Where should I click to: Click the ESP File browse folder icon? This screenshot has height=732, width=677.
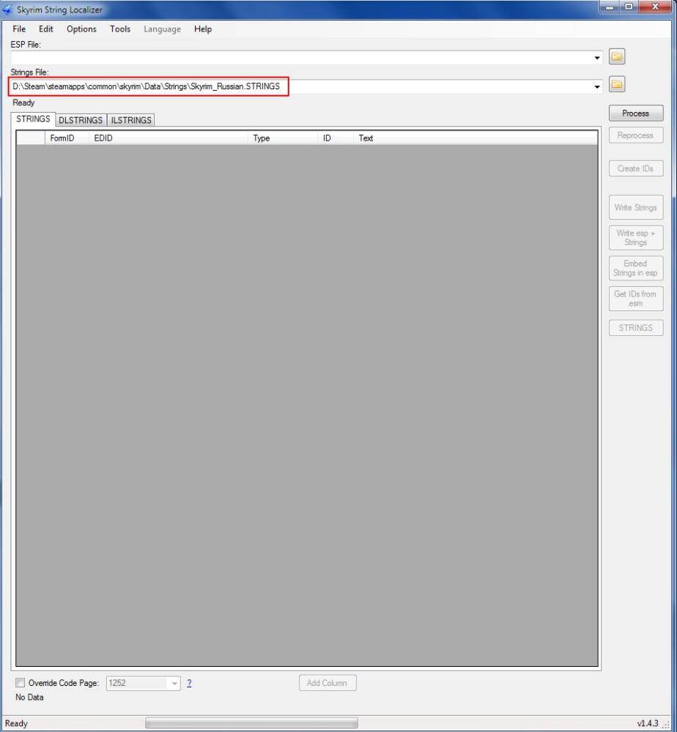[617, 56]
